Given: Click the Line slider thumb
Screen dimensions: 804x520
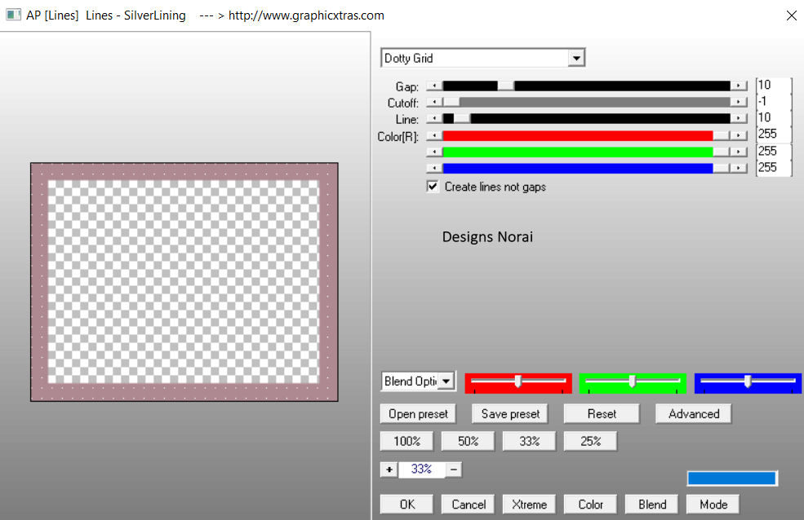Looking at the screenshot, I should click(x=462, y=119).
